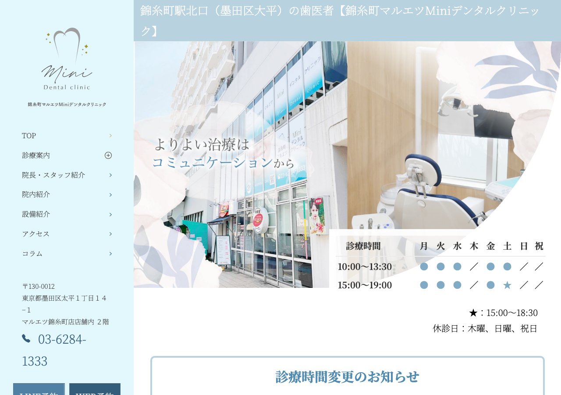The width and height of the screenshot is (561, 395).
Task: Call the 03-6284-1333 phone link
Action: (x=54, y=350)
